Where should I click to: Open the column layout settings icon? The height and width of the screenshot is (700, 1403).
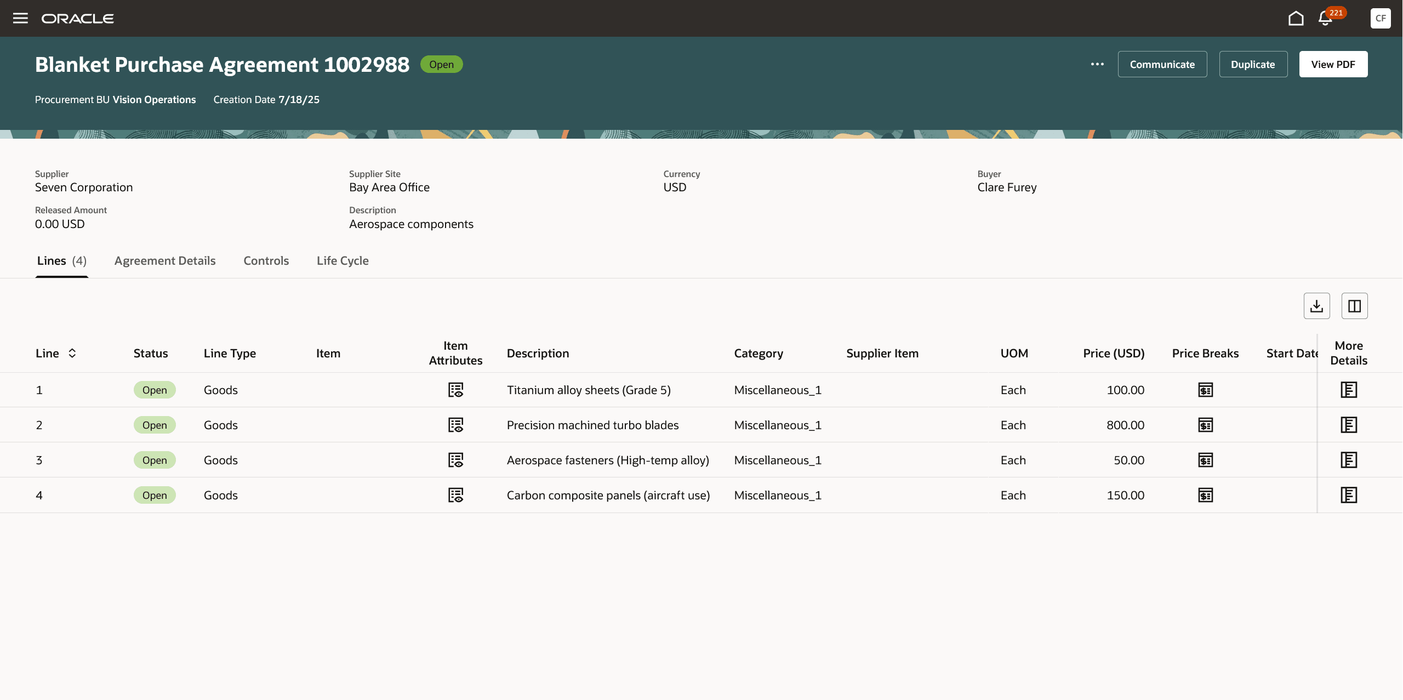click(1354, 306)
